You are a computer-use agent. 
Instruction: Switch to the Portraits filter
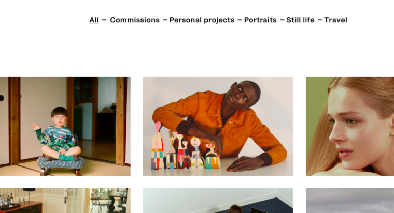[x=260, y=20]
